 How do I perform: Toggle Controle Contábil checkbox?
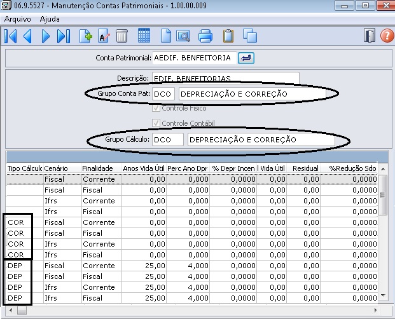click(156, 123)
